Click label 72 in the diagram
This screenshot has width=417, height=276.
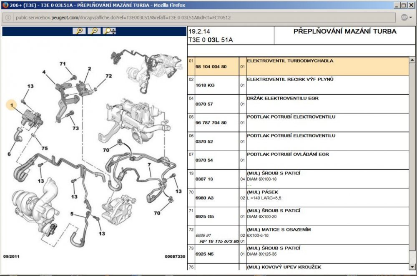click(x=108, y=76)
